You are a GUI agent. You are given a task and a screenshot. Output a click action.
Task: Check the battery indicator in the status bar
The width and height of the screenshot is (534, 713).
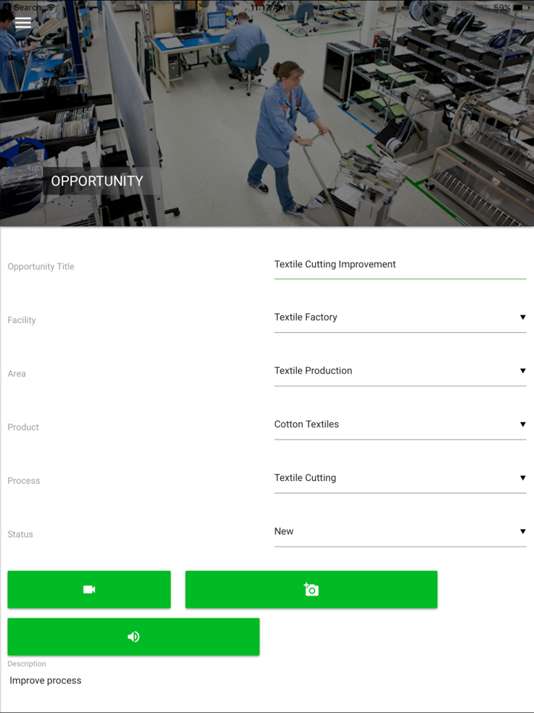(523, 8)
